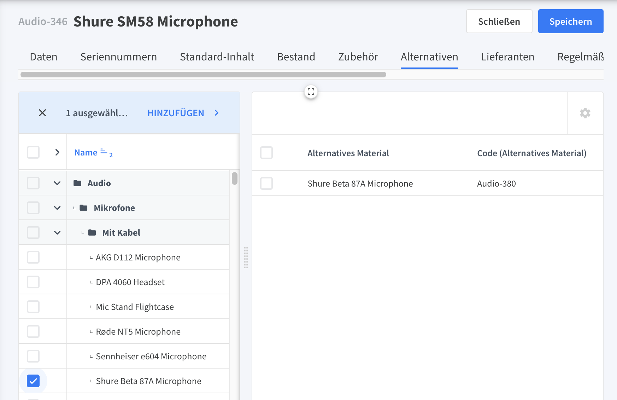Check the Audio-380 row checkbox
617x400 pixels.
pos(266,183)
